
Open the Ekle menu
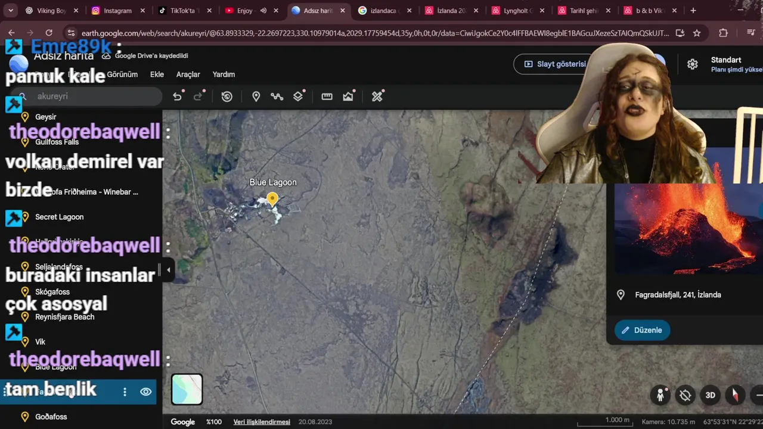[157, 74]
